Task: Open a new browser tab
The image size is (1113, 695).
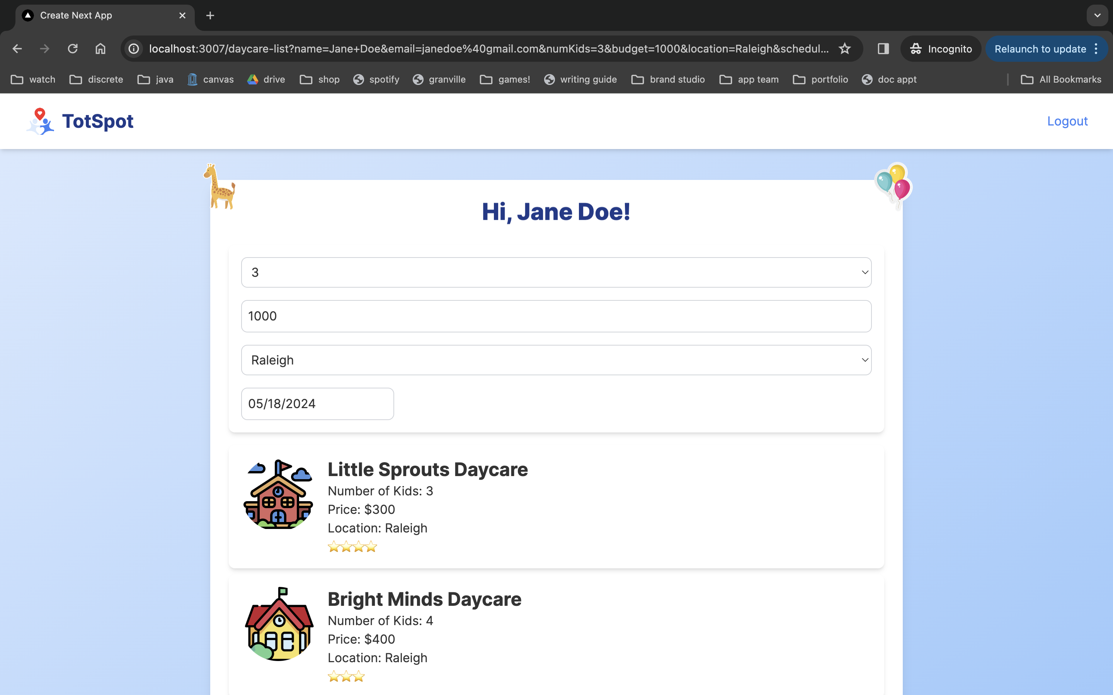Action: (x=210, y=15)
